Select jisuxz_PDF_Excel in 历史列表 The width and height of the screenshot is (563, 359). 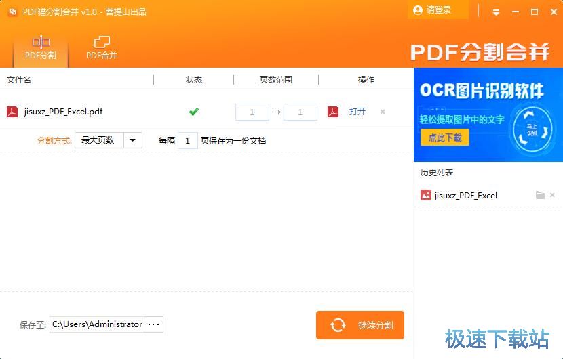click(x=466, y=196)
